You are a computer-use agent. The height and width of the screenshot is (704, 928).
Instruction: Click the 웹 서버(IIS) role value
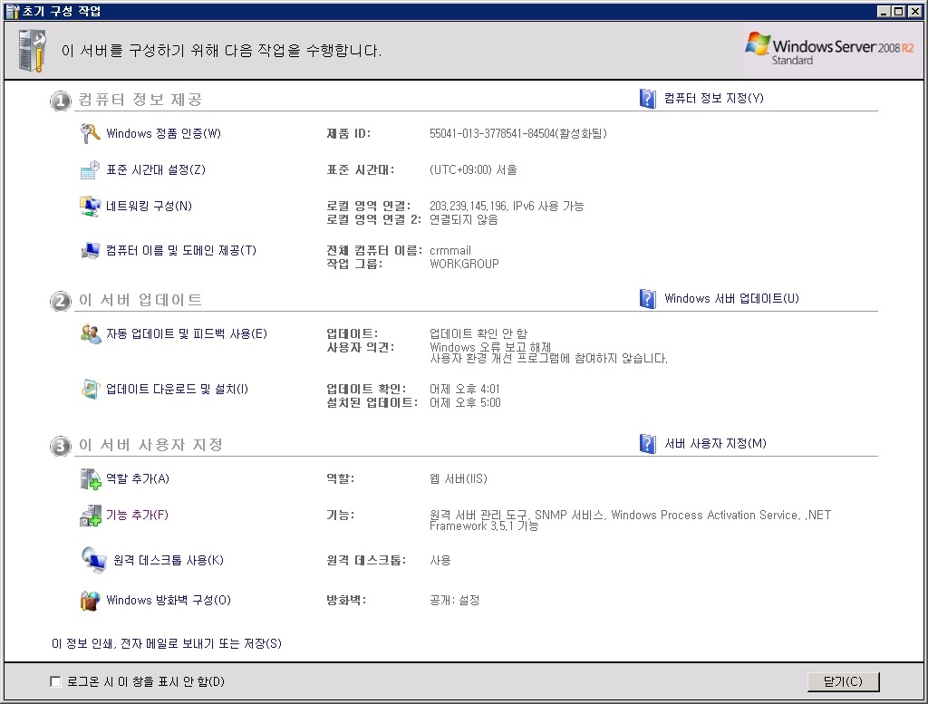click(458, 478)
